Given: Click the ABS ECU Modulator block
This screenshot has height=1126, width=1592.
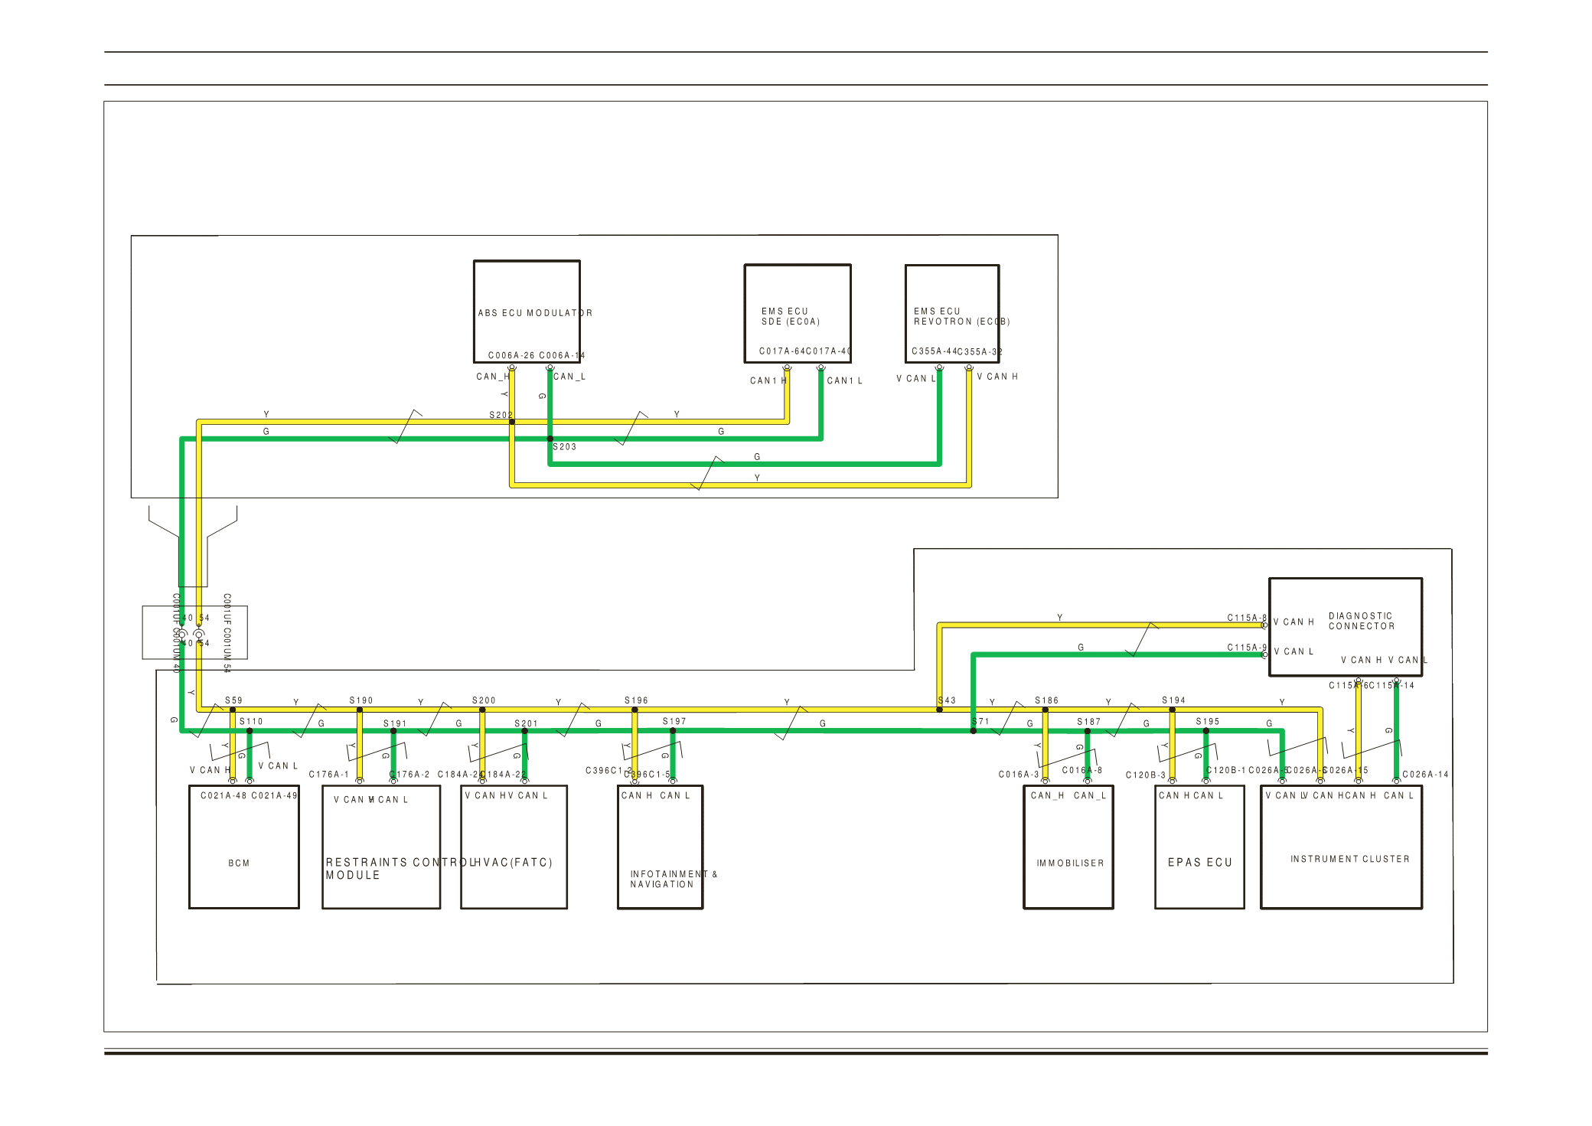Looking at the screenshot, I should coord(527,312).
